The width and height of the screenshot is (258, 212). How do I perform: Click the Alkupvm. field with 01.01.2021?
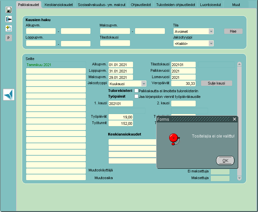(x=121, y=64)
